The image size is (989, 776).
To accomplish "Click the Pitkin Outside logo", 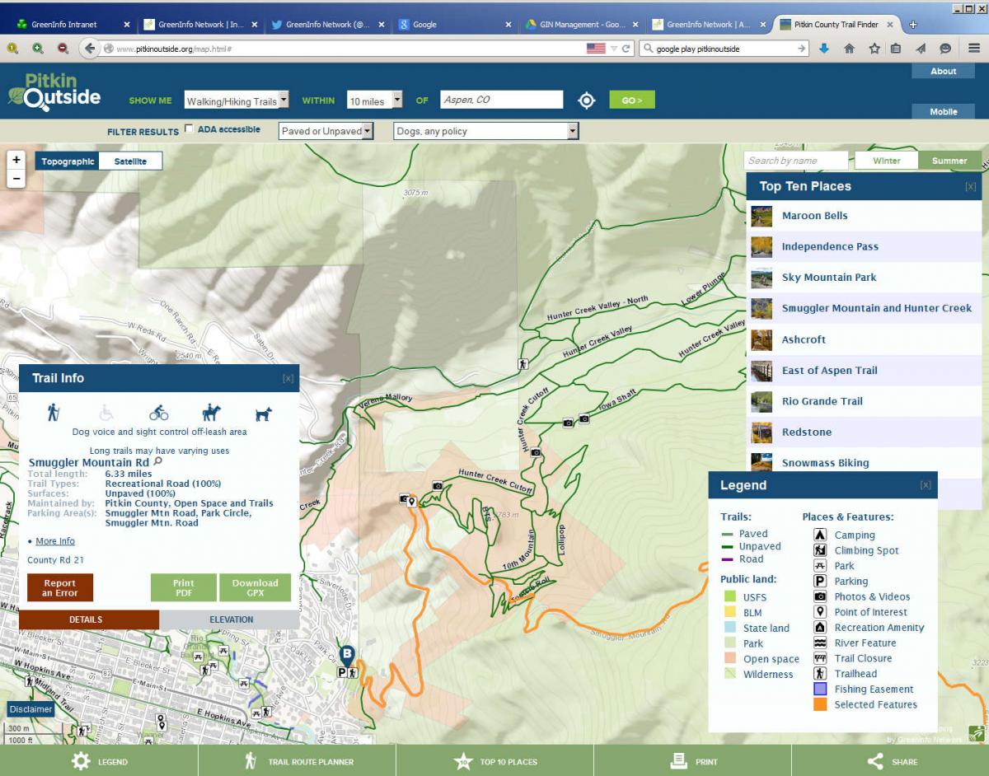I will tap(54, 91).
